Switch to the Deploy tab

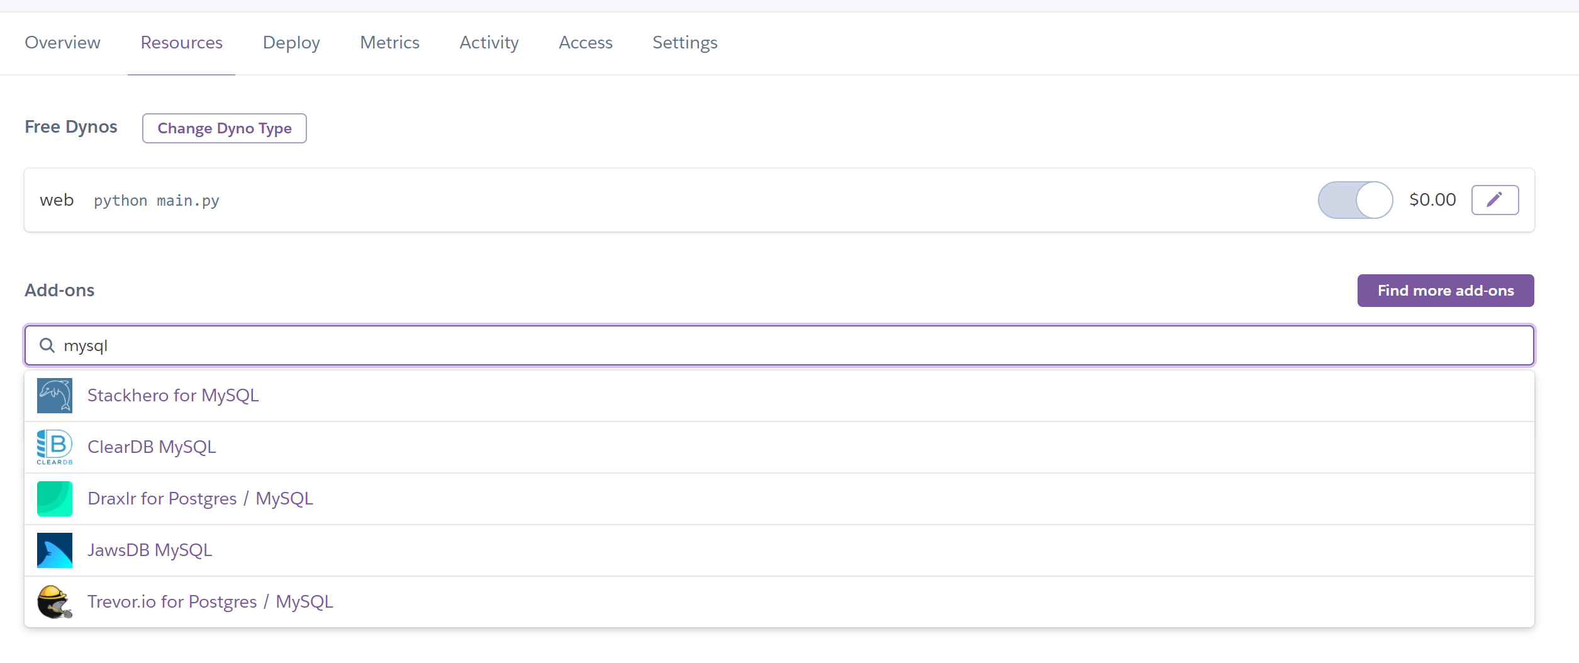coord(291,43)
